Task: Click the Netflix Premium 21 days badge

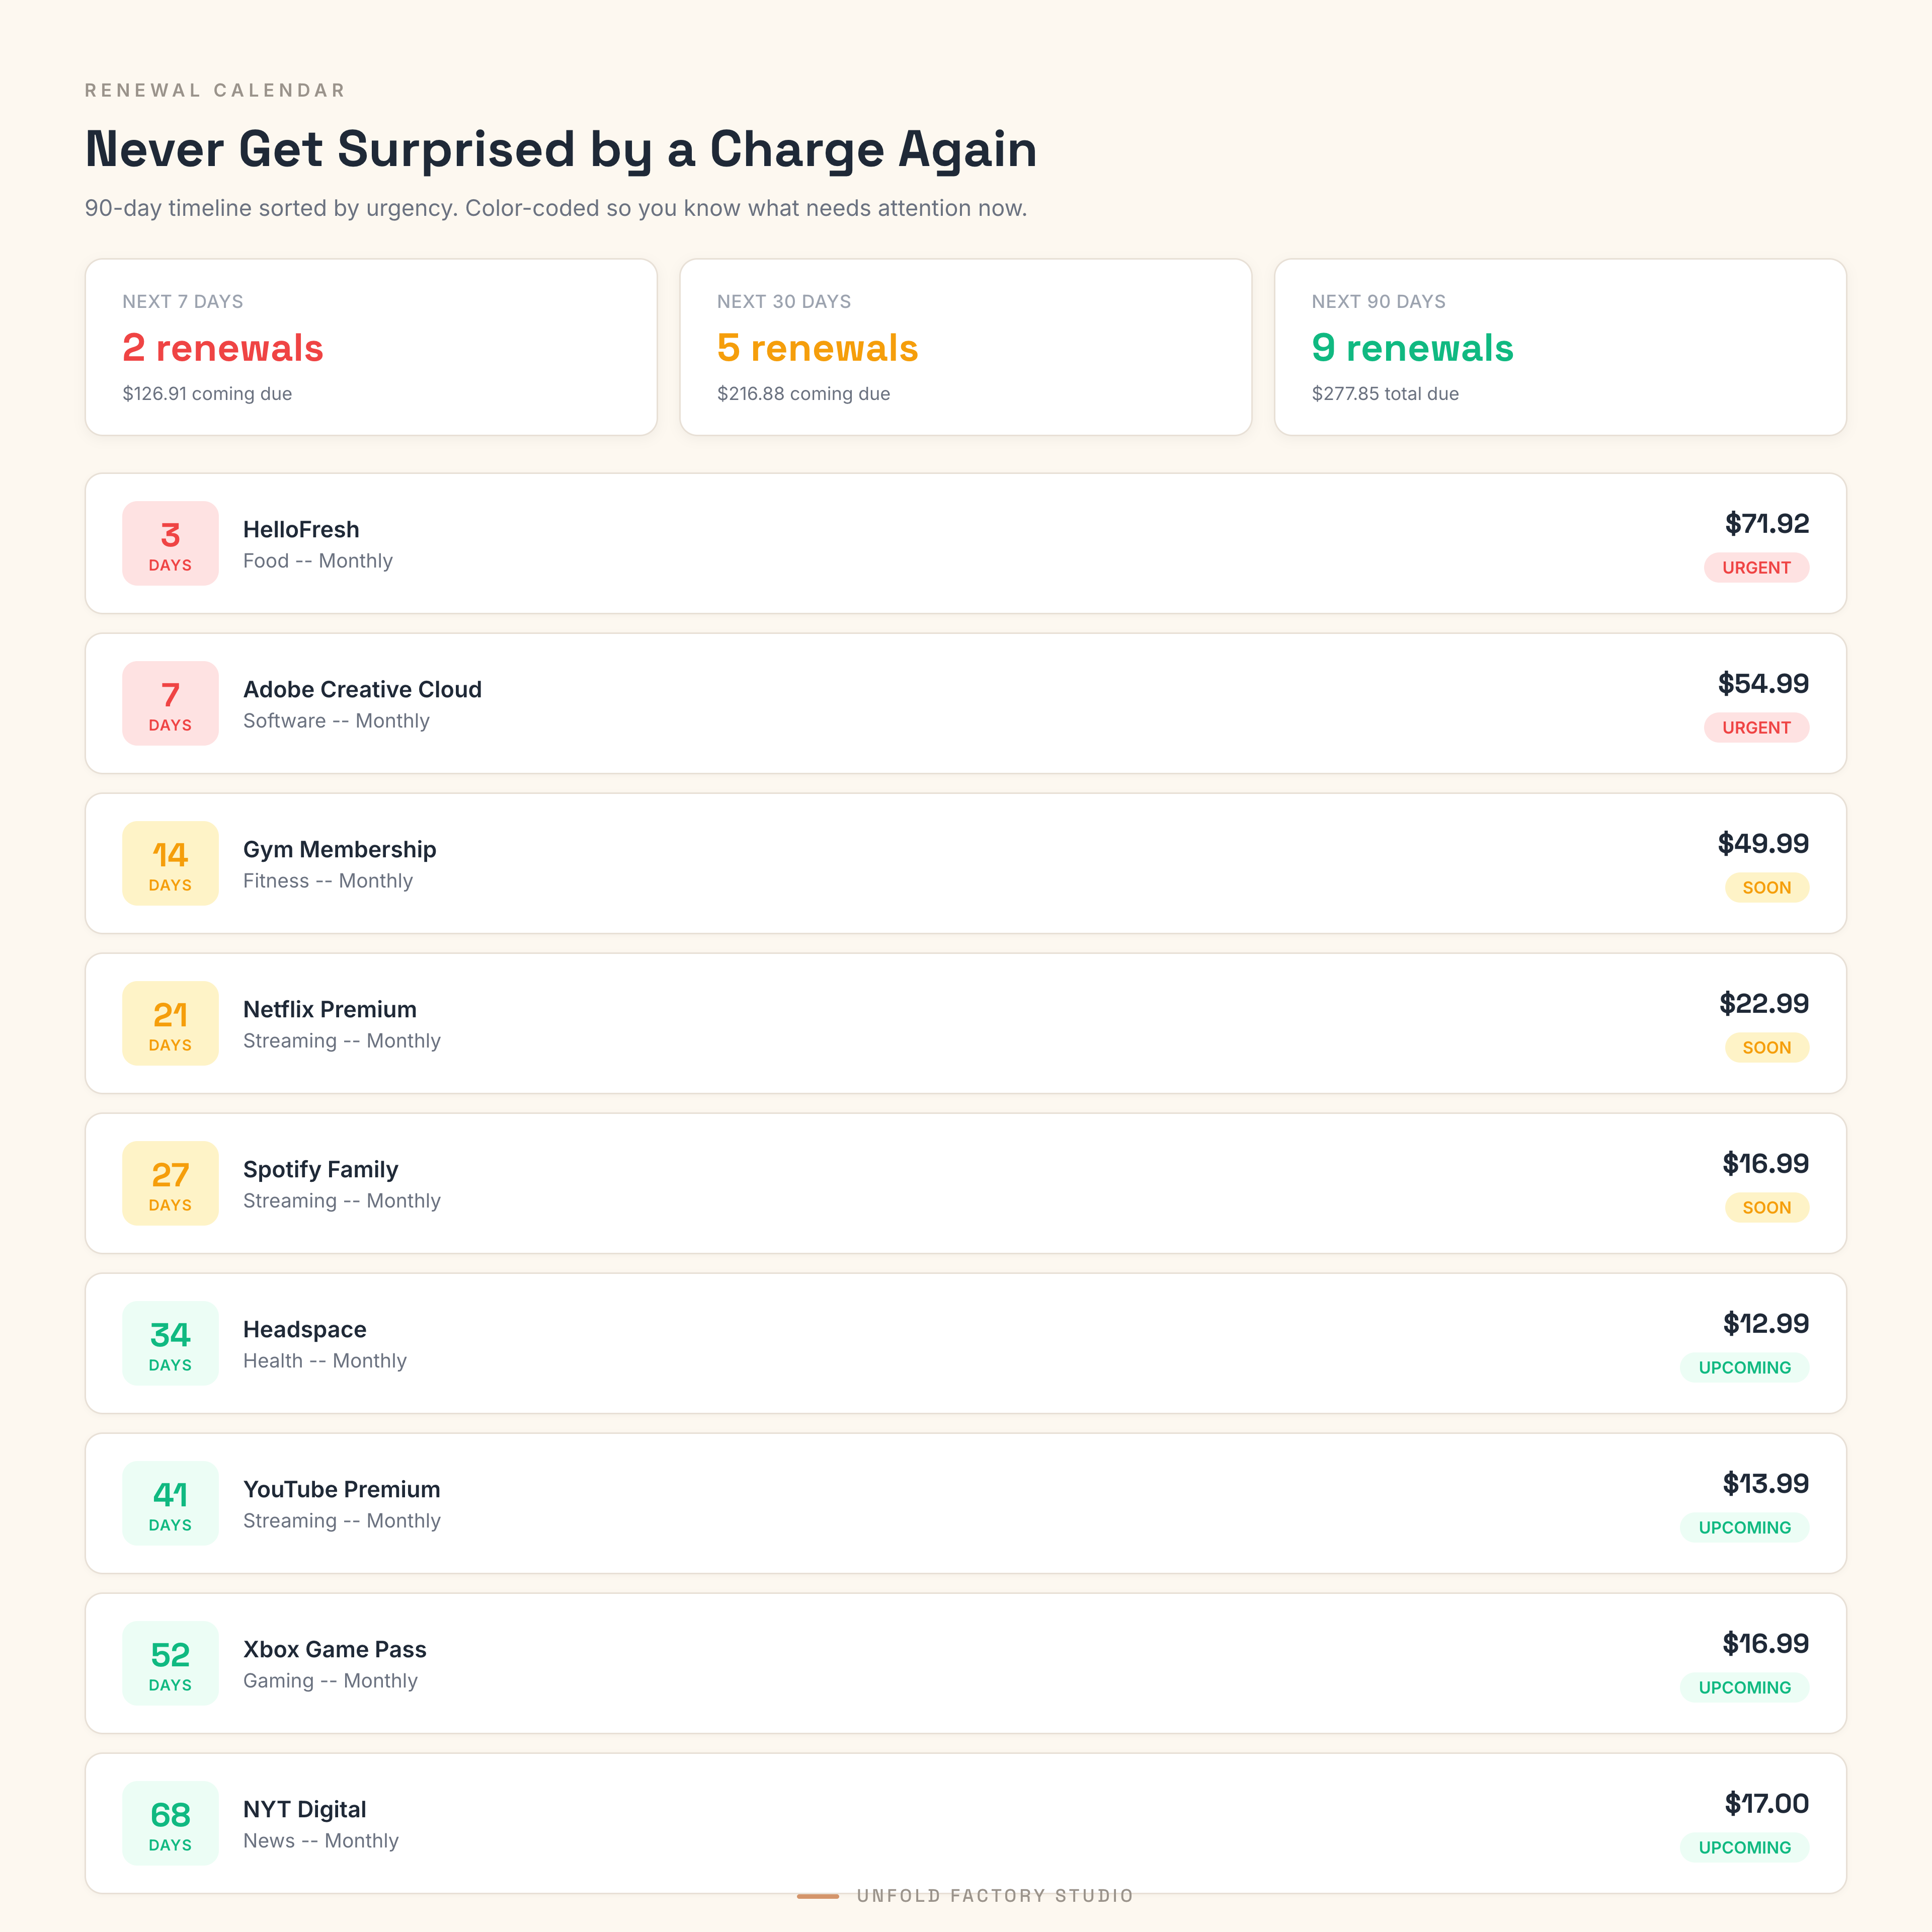Action: point(170,1023)
